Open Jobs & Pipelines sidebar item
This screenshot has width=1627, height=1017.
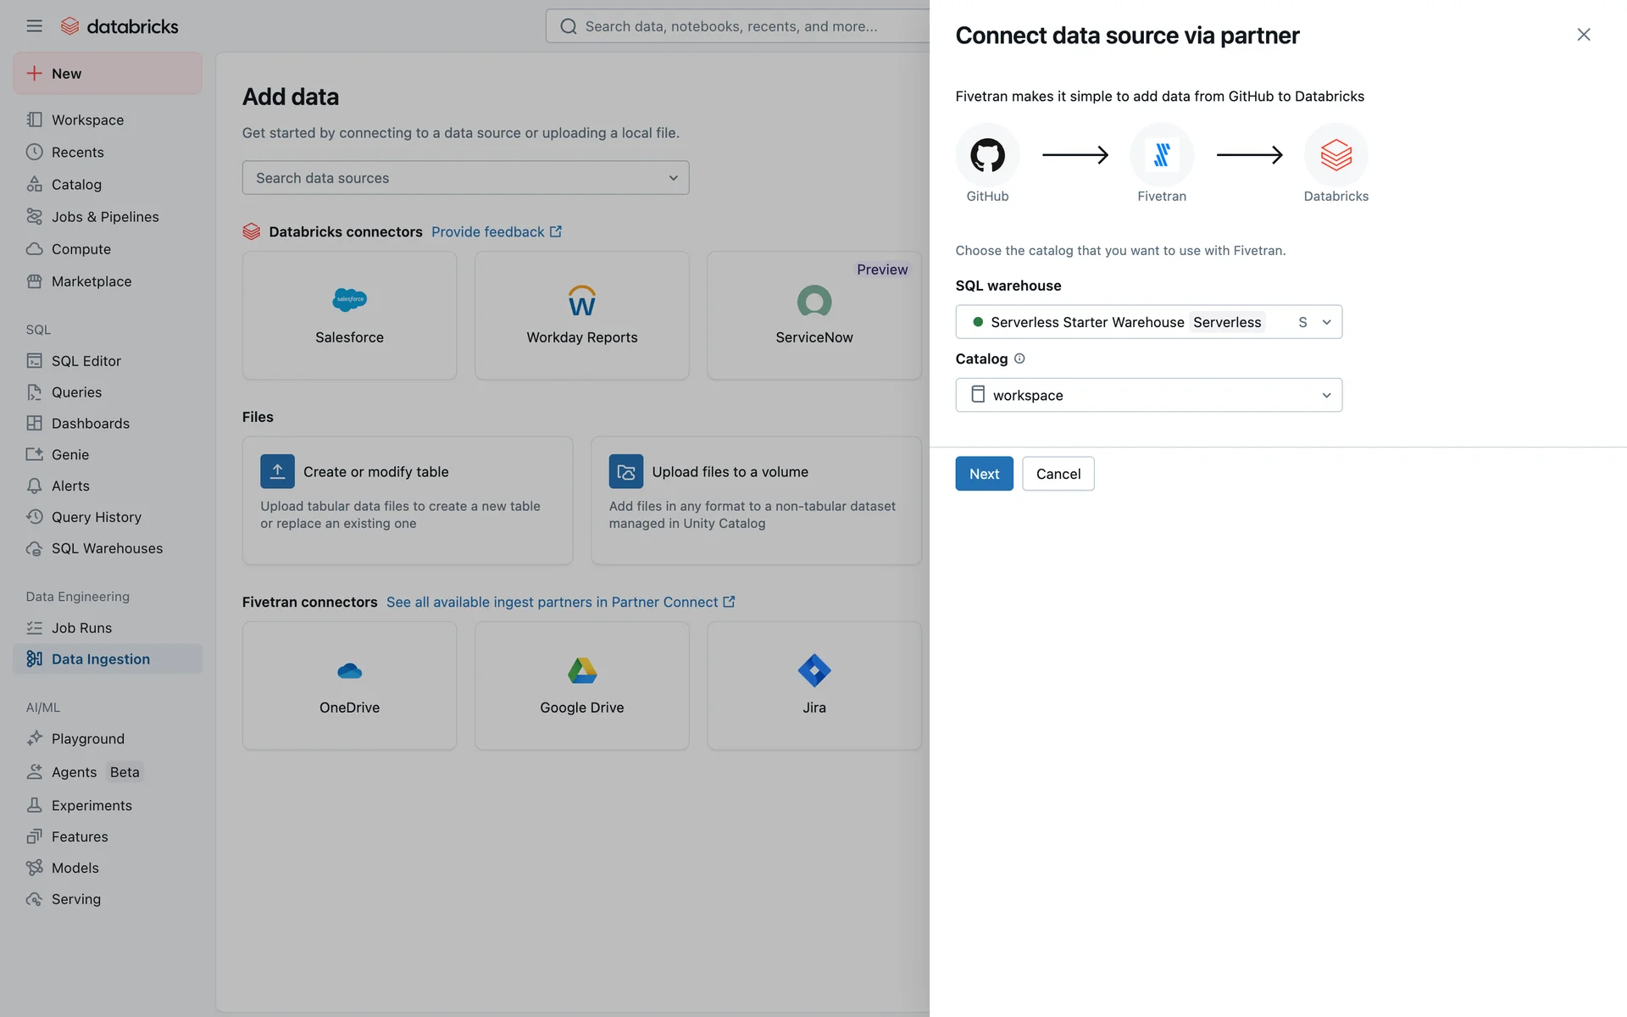tap(104, 217)
